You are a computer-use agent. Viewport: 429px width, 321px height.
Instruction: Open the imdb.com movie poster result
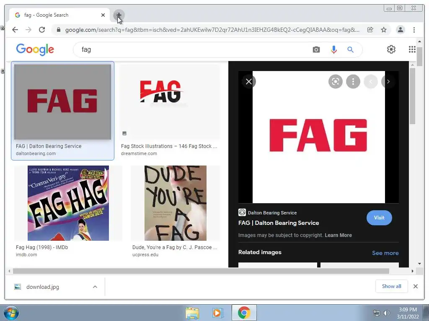pos(68,203)
